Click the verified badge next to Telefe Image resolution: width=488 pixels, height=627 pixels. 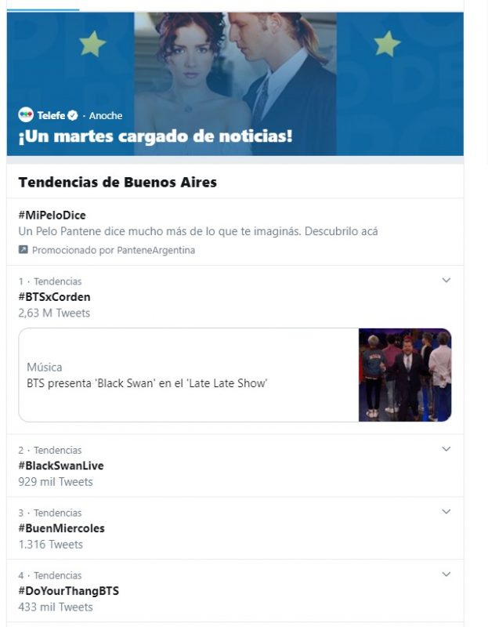click(73, 115)
